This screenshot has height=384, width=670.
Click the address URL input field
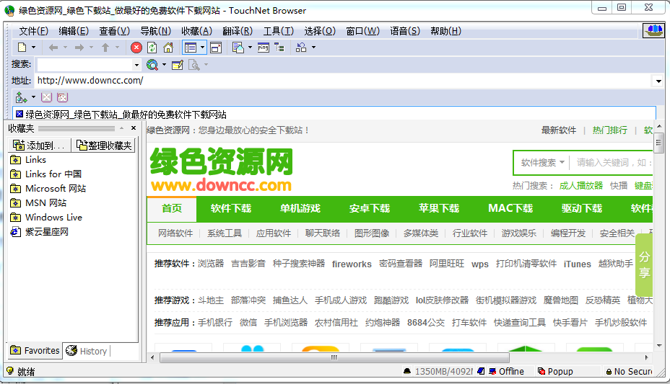click(x=344, y=81)
